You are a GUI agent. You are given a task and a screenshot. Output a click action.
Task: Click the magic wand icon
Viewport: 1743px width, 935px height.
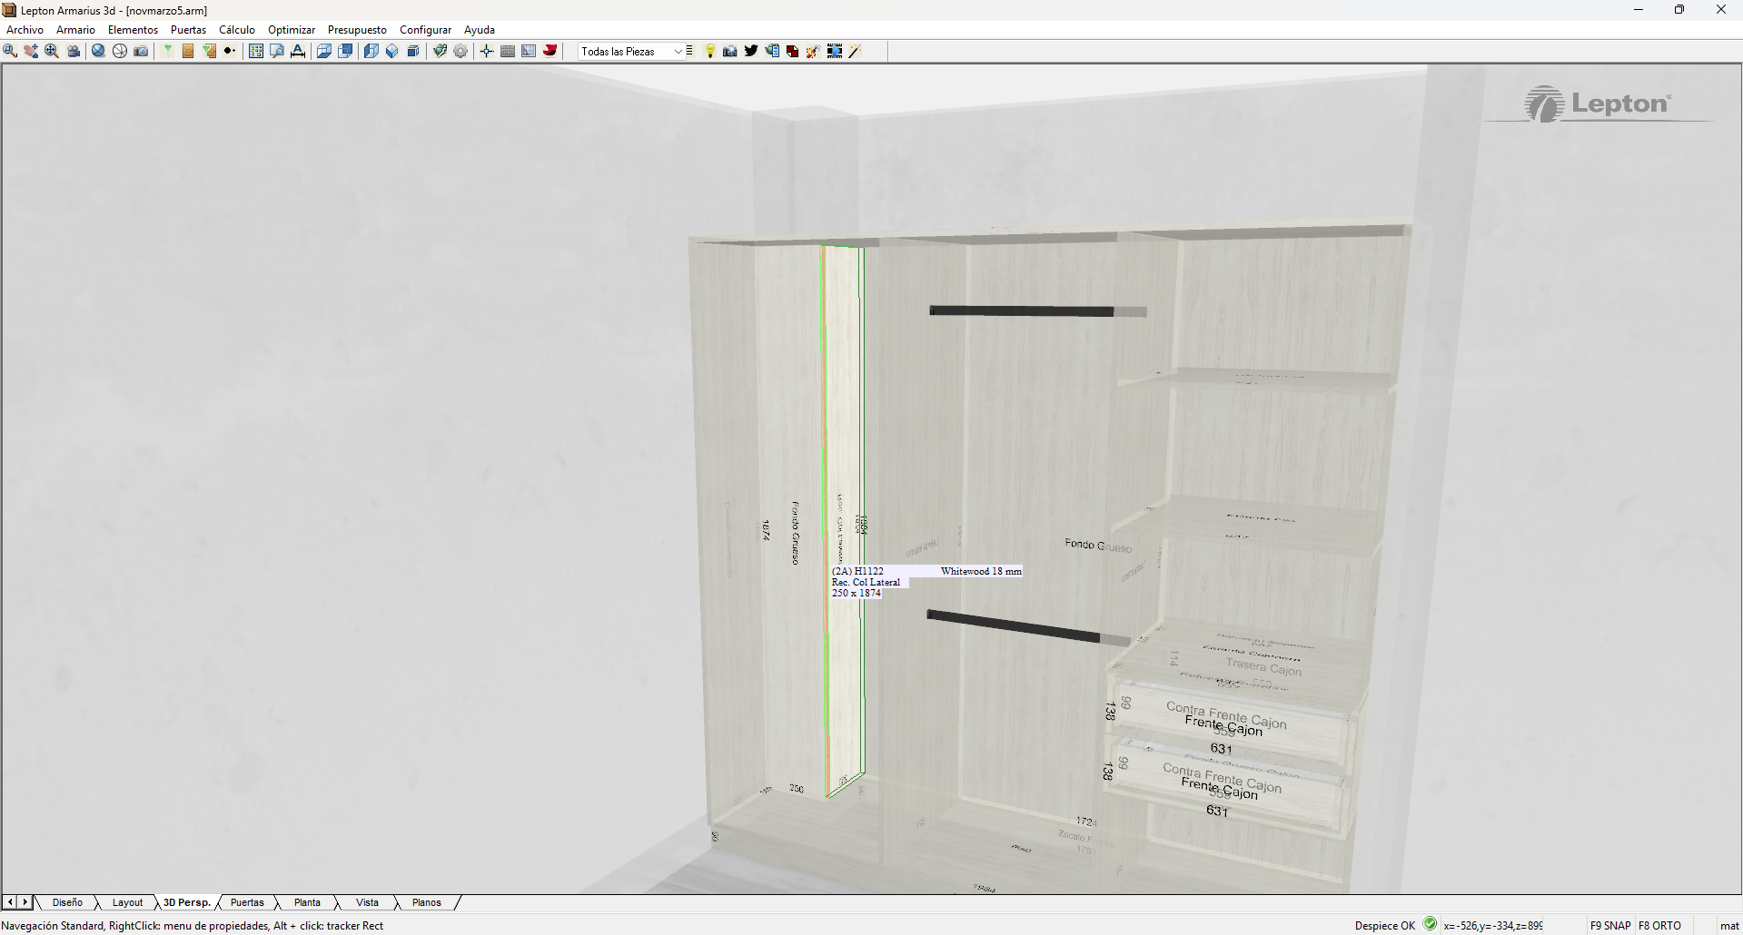(855, 52)
